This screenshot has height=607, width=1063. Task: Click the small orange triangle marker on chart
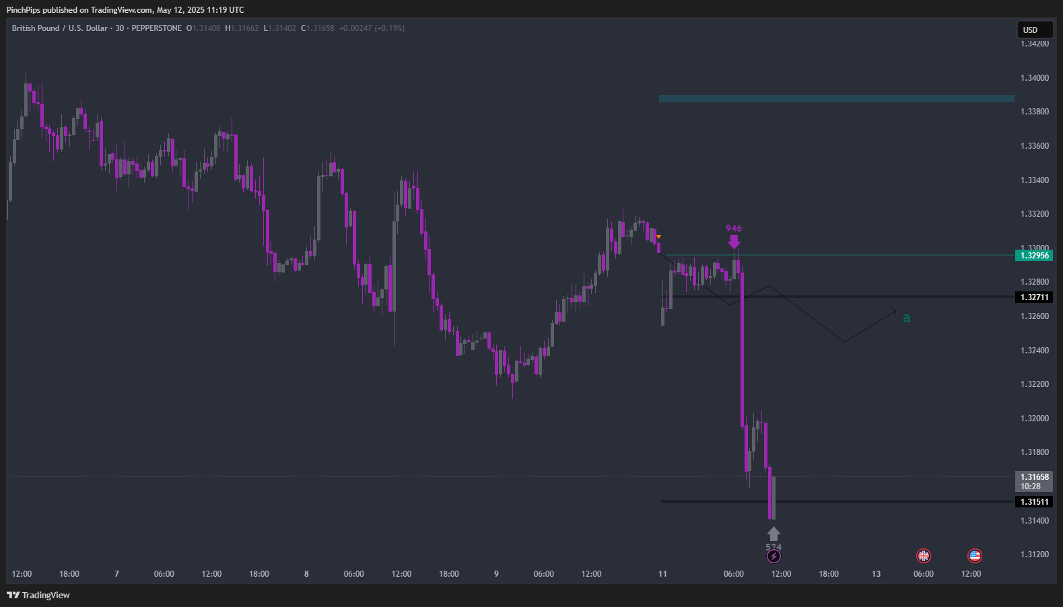(658, 237)
